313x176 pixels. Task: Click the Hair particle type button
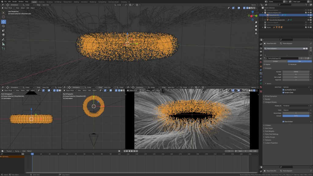coord(300,61)
